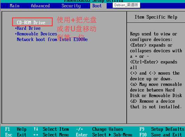Click the F10 key hint
The width and height of the screenshot is (185, 137).
[x=143, y=135]
